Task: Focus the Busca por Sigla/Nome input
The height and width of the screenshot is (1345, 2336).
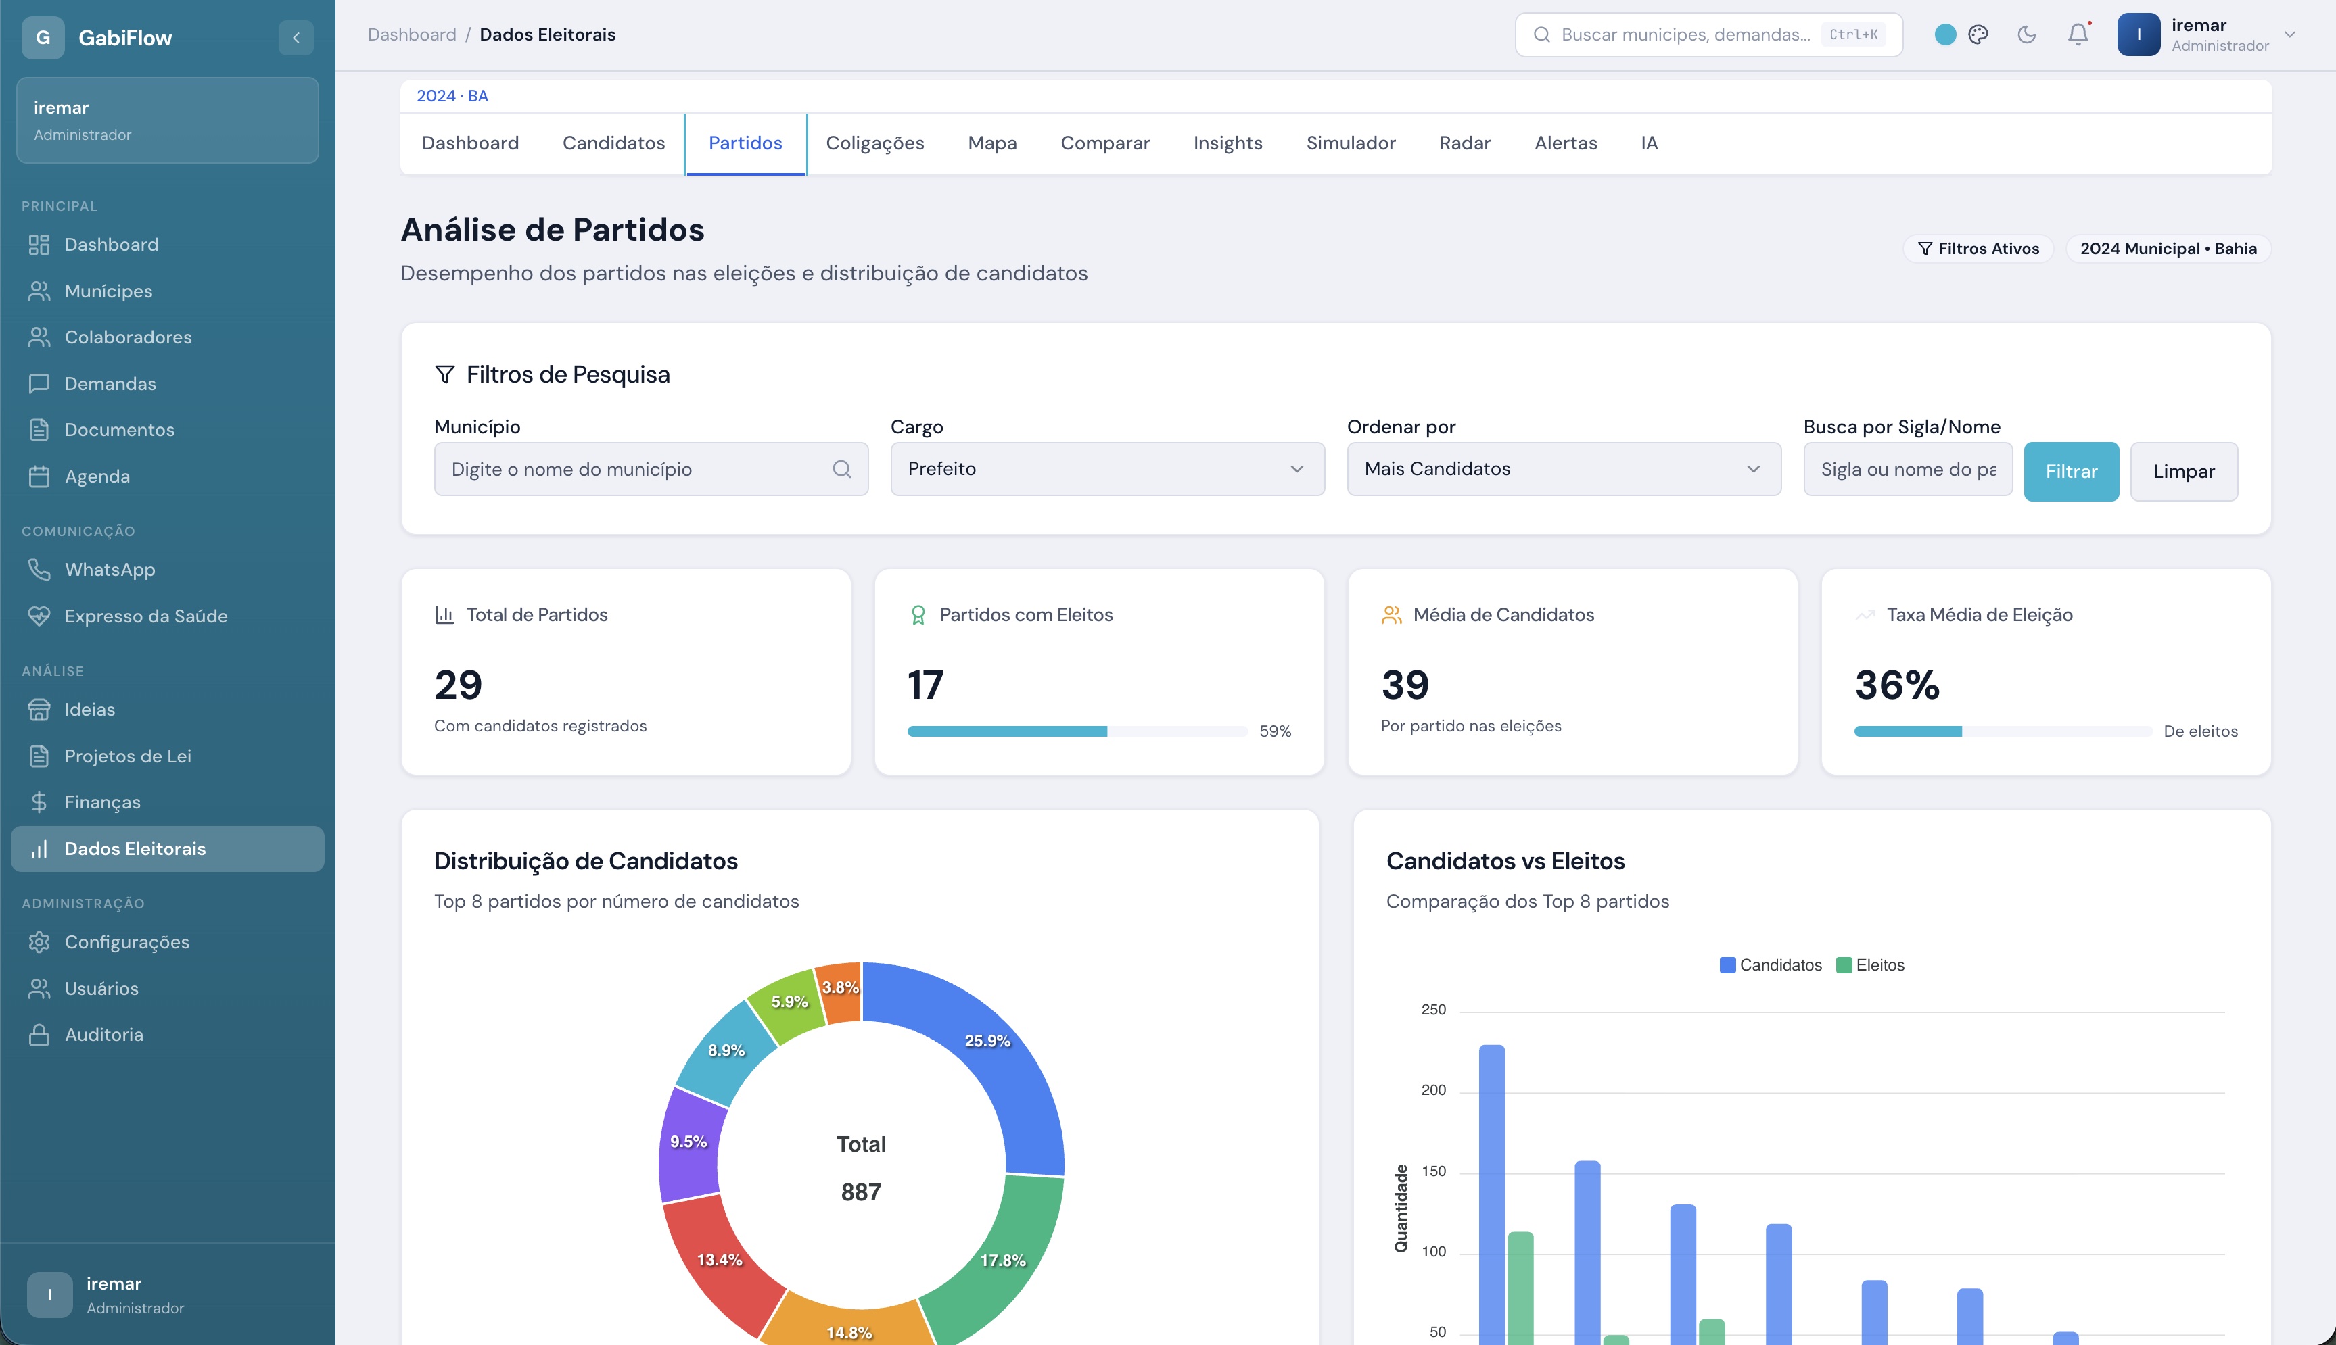Action: coord(1907,469)
